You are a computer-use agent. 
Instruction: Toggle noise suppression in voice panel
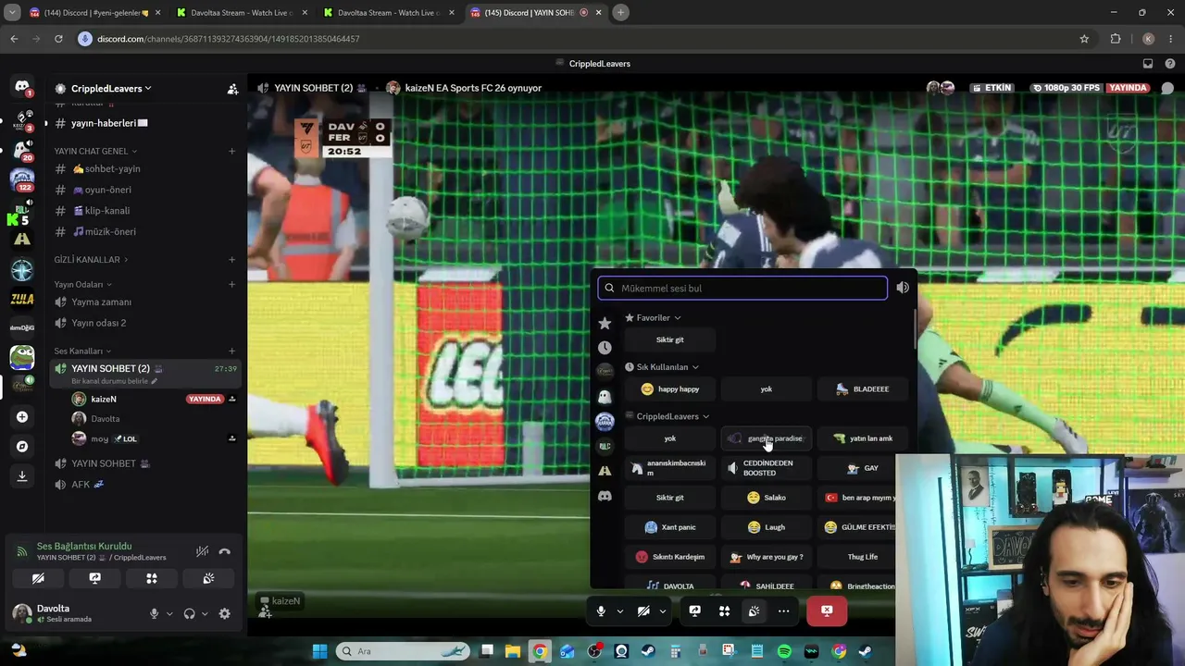(202, 551)
